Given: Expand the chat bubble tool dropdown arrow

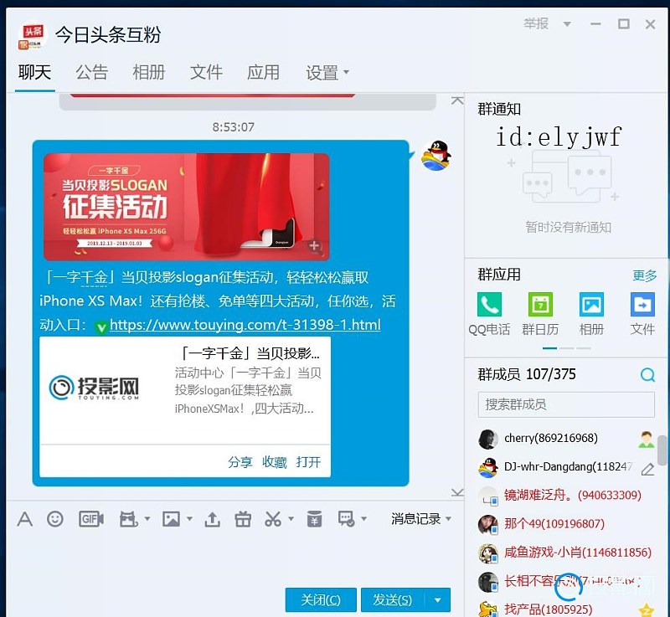Looking at the screenshot, I should [x=364, y=519].
